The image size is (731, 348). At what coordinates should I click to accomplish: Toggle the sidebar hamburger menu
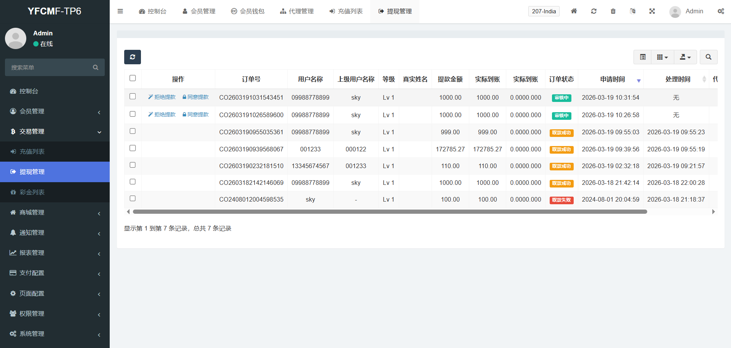pos(120,11)
